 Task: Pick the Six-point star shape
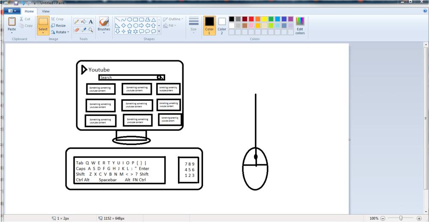136,32
